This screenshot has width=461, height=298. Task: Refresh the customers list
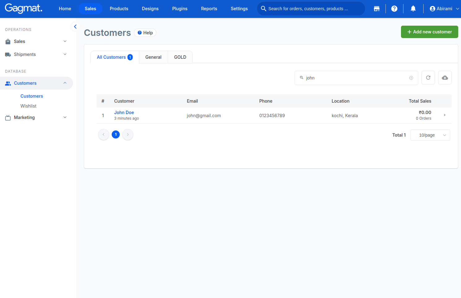(428, 78)
